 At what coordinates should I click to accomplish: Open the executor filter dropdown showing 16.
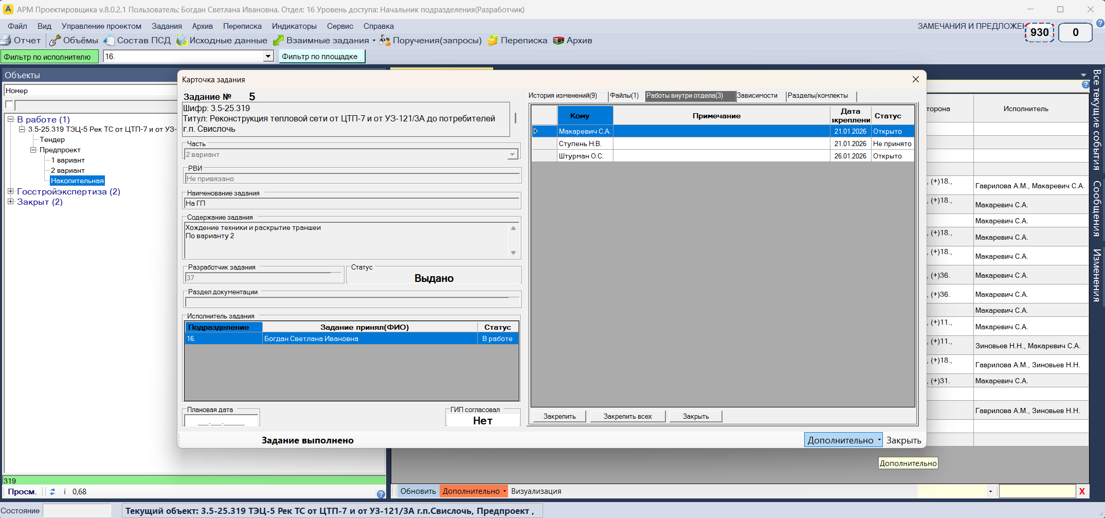click(268, 57)
